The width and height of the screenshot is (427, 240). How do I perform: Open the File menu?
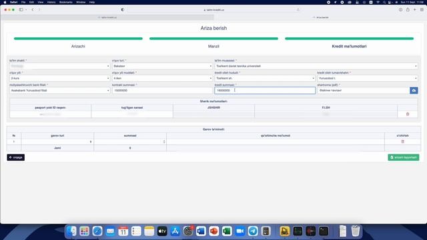click(23, 2)
